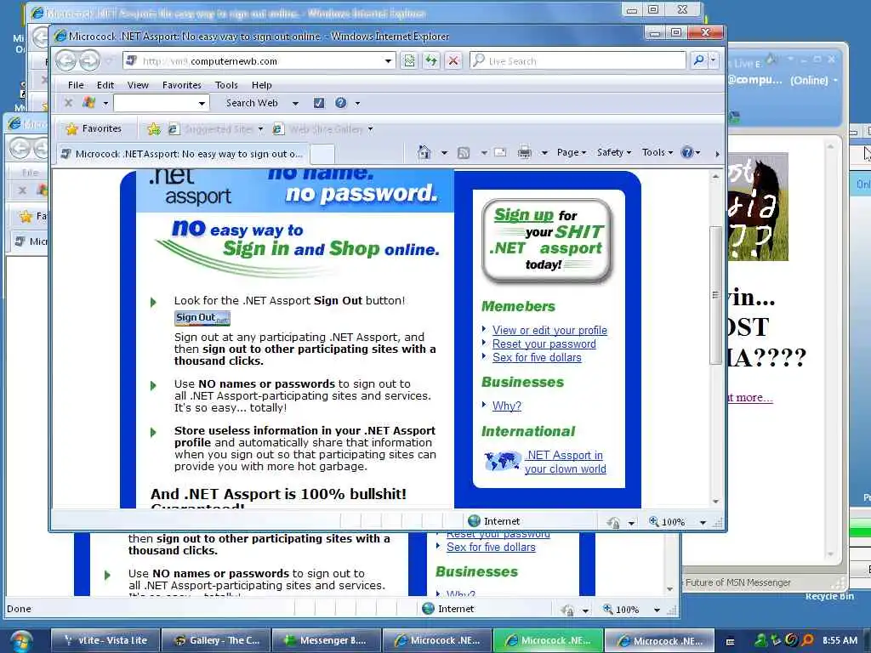
Task: Open the more... link in Messenger window
Action: pos(750,398)
